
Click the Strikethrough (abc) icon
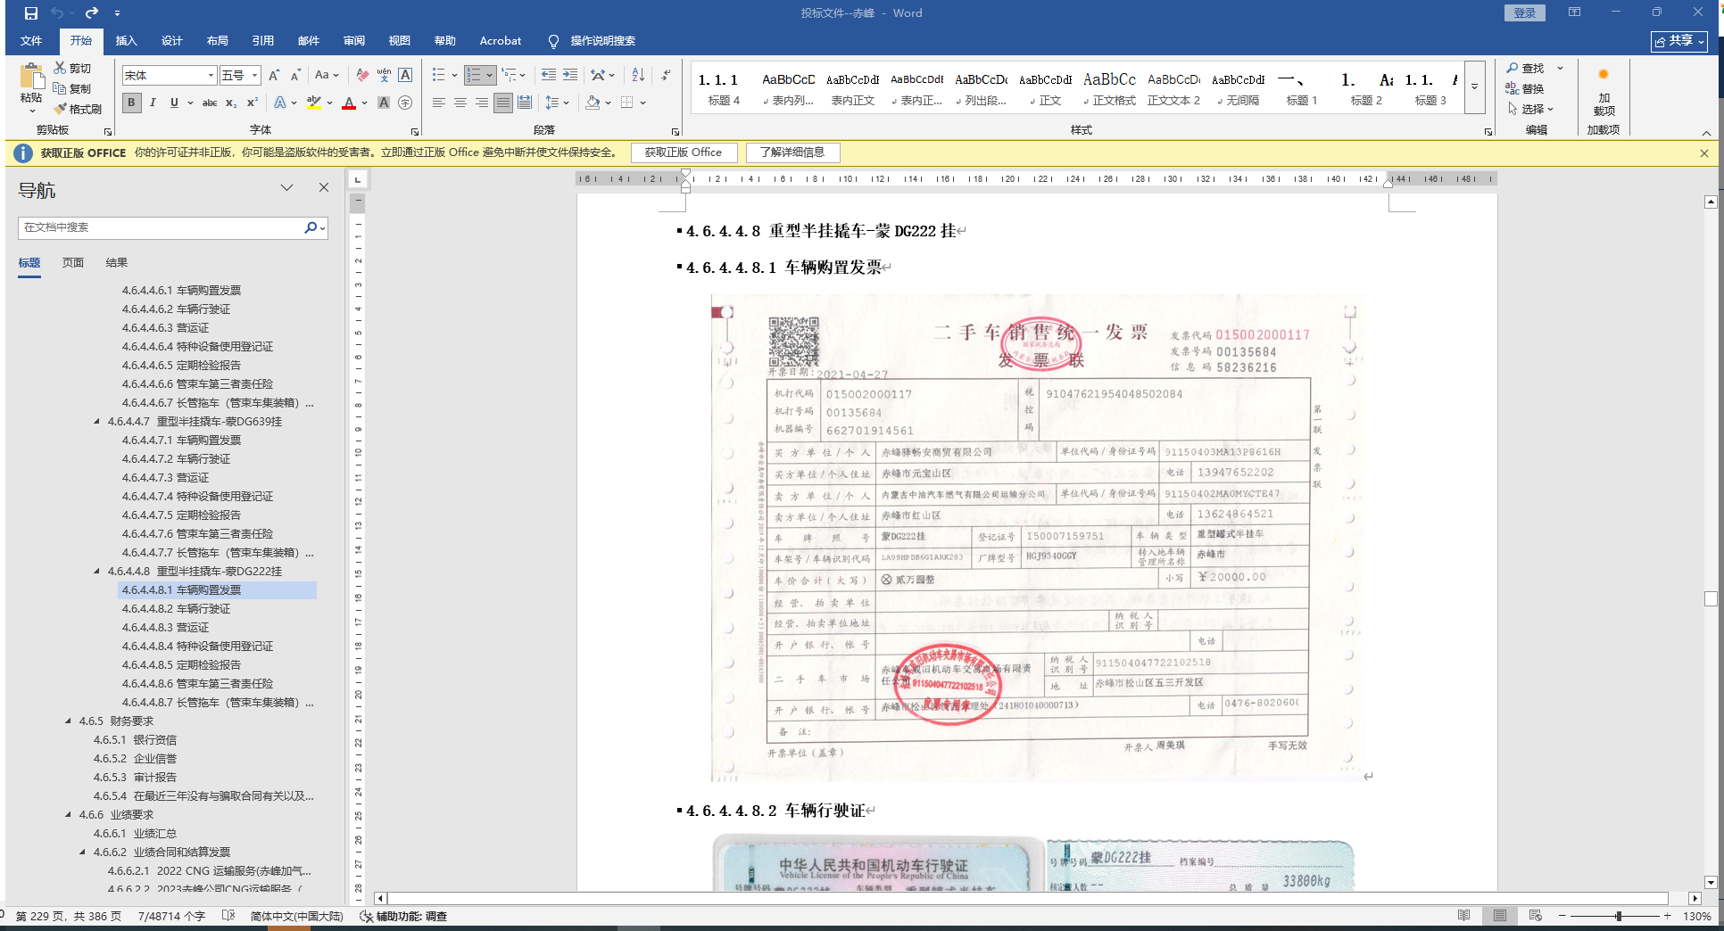(x=209, y=103)
